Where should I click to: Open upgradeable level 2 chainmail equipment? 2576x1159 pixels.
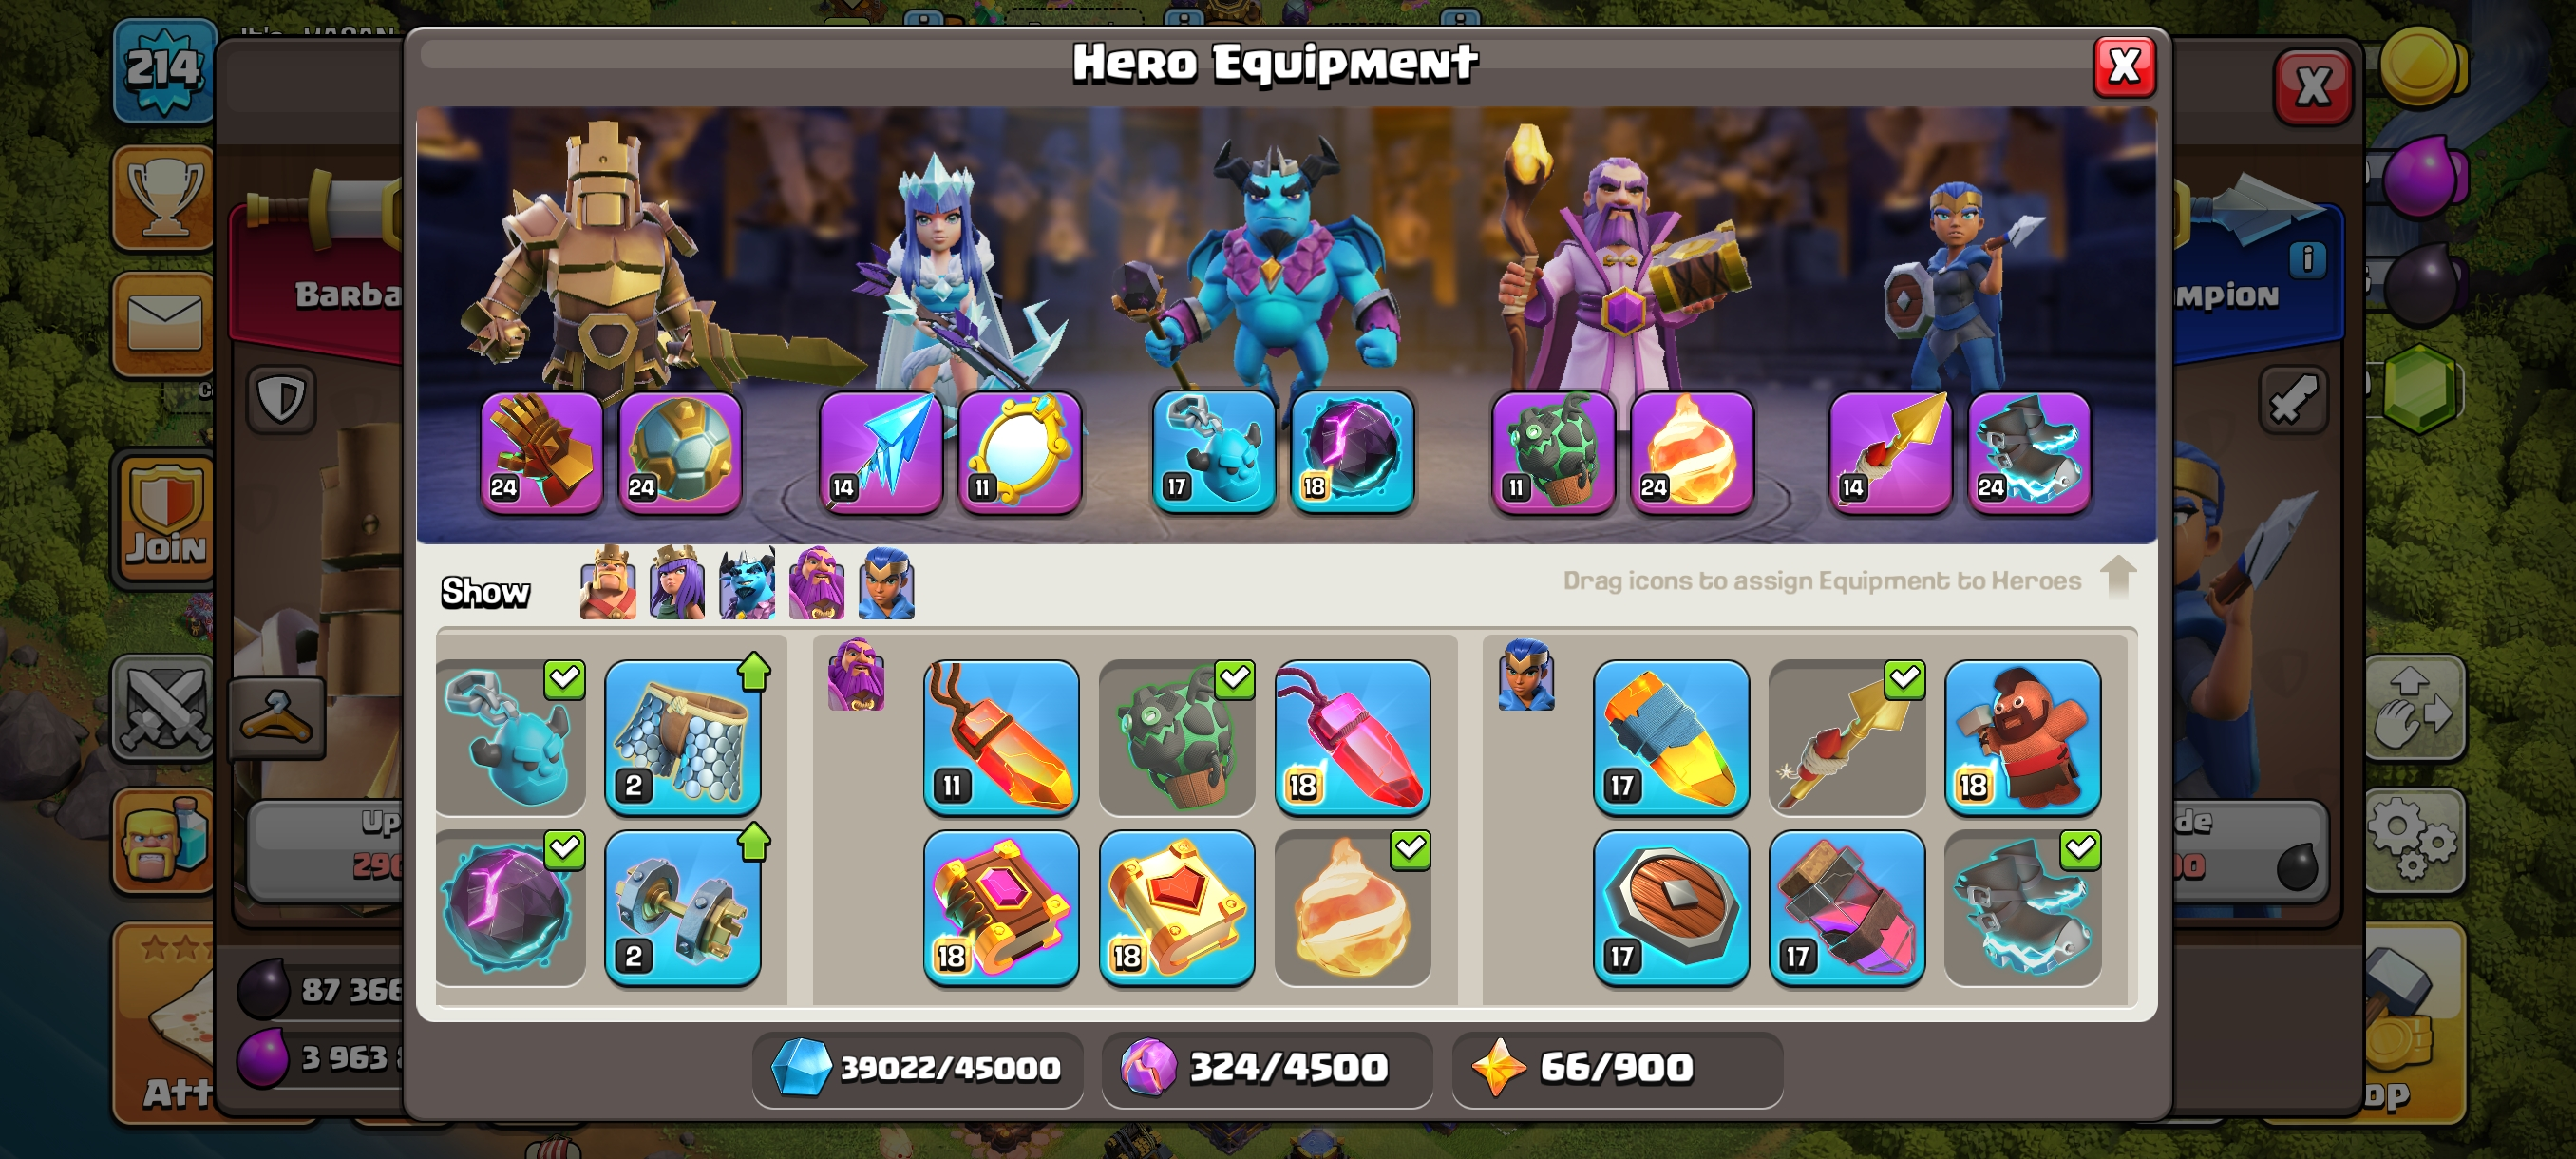click(x=683, y=737)
